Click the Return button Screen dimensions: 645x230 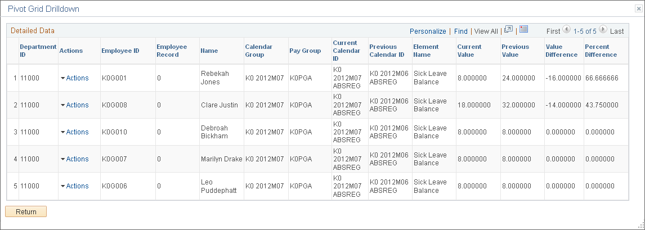[26, 211]
